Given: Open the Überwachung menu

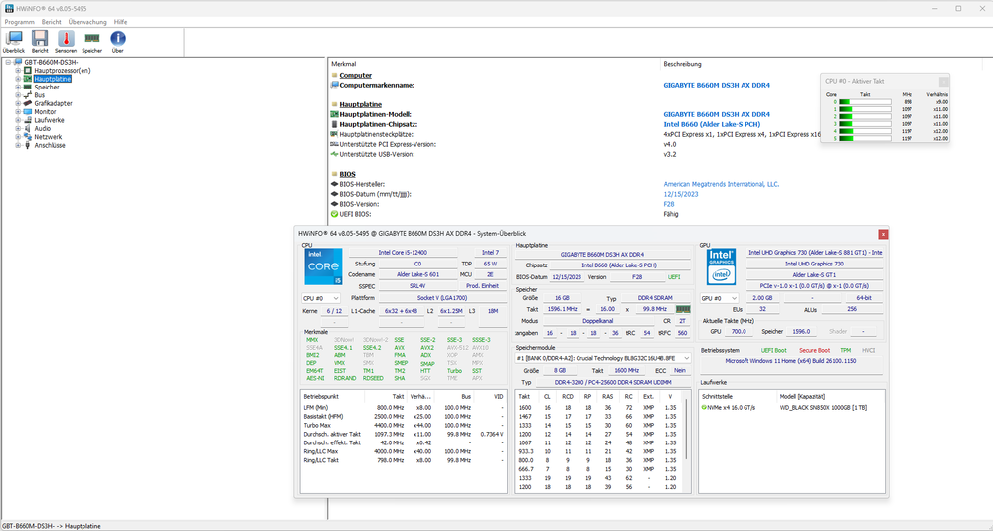Looking at the screenshot, I should (87, 22).
